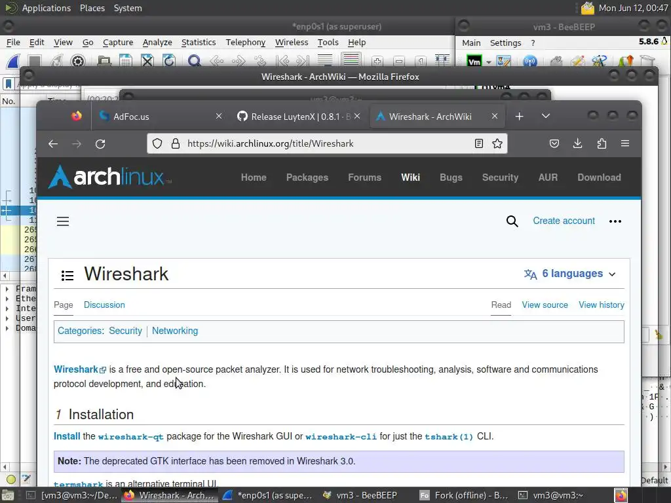The height and width of the screenshot is (503, 671).
Task: Bookmark this page with star icon
Action: [x=497, y=143]
